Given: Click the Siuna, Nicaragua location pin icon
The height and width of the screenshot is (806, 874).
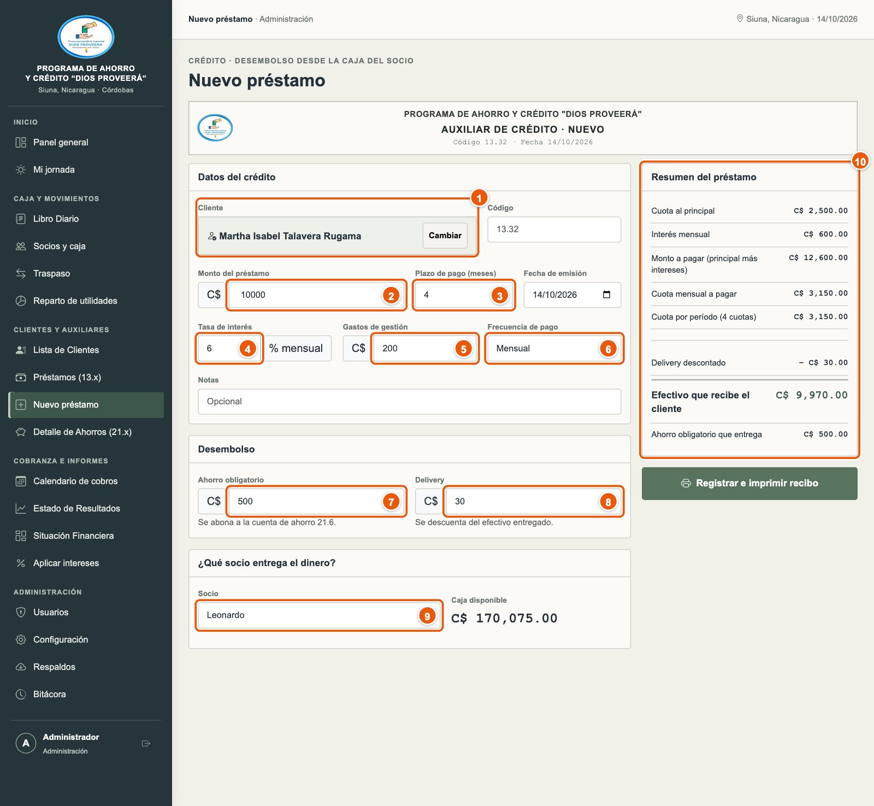Looking at the screenshot, I should click(x=740, y=19).
